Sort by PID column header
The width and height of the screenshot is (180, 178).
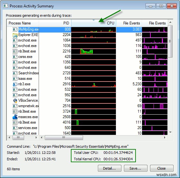55,23
